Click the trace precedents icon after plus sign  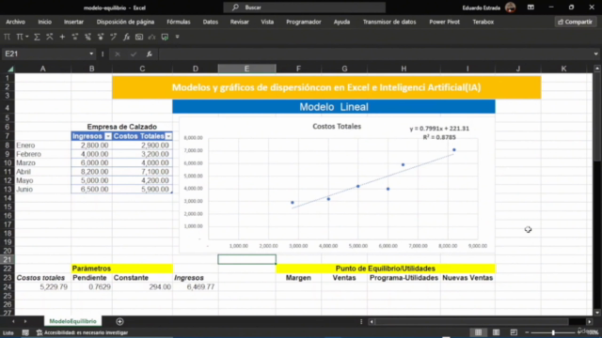[75, 37]
